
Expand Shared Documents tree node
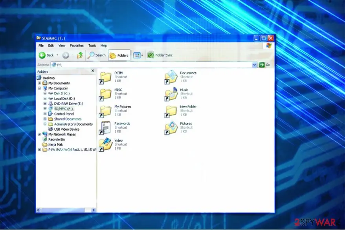[45, 119]
